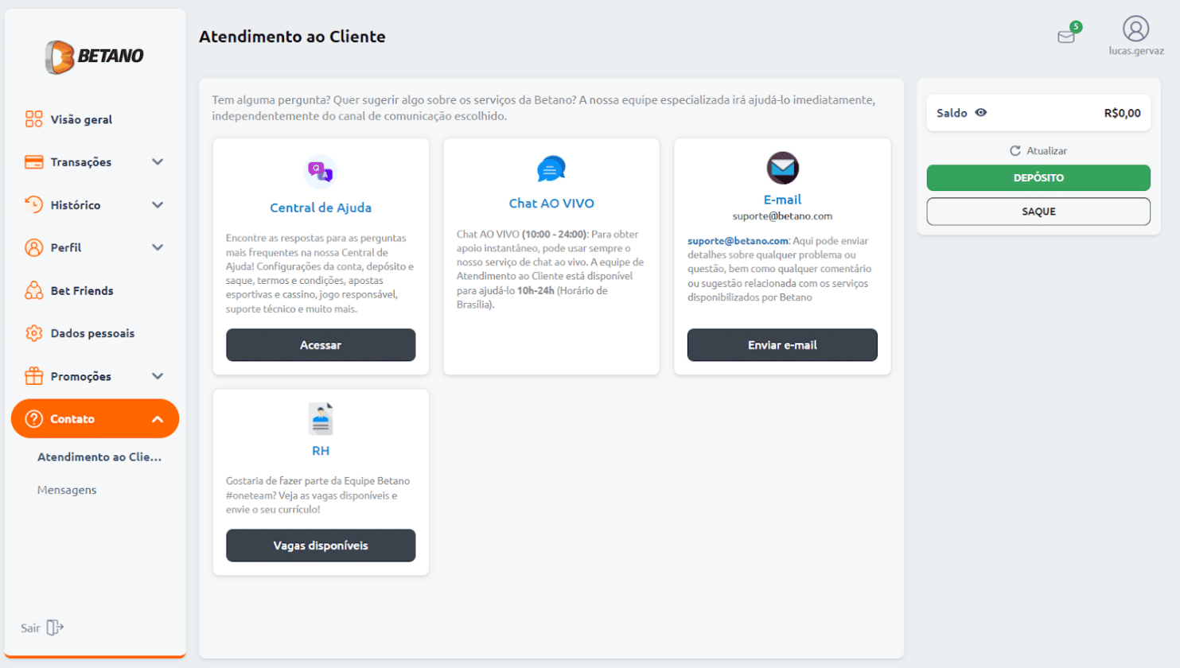Click the Sair logout door icon
This screenshot has height=668, width=1180.
click(55, 627)
